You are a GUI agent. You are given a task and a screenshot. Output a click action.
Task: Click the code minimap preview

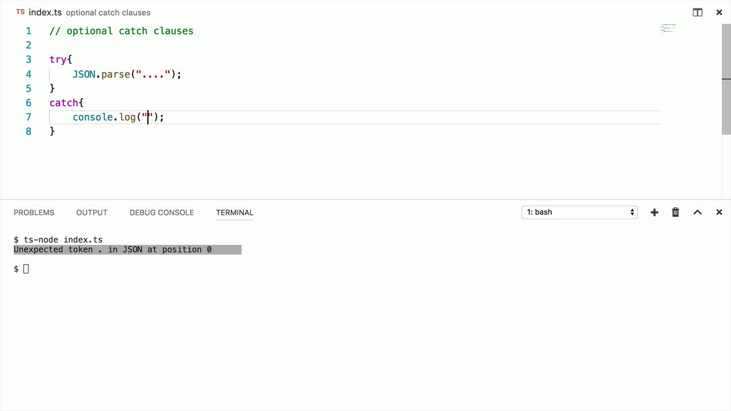point(668,29)
